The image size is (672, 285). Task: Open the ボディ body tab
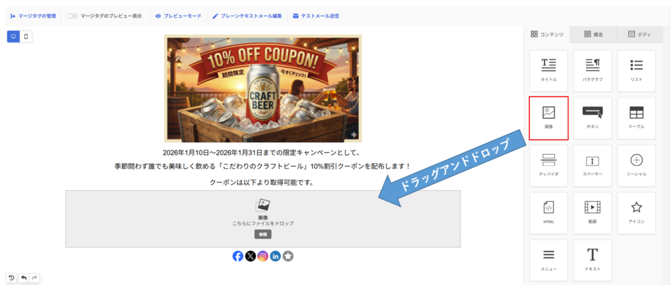[x=639, y=35]
